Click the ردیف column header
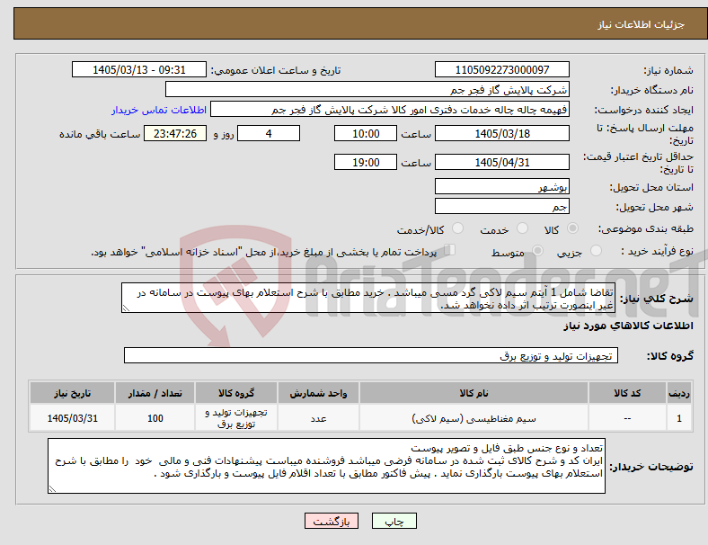Viewport: 708px width, 545px height. click(679, 393)
